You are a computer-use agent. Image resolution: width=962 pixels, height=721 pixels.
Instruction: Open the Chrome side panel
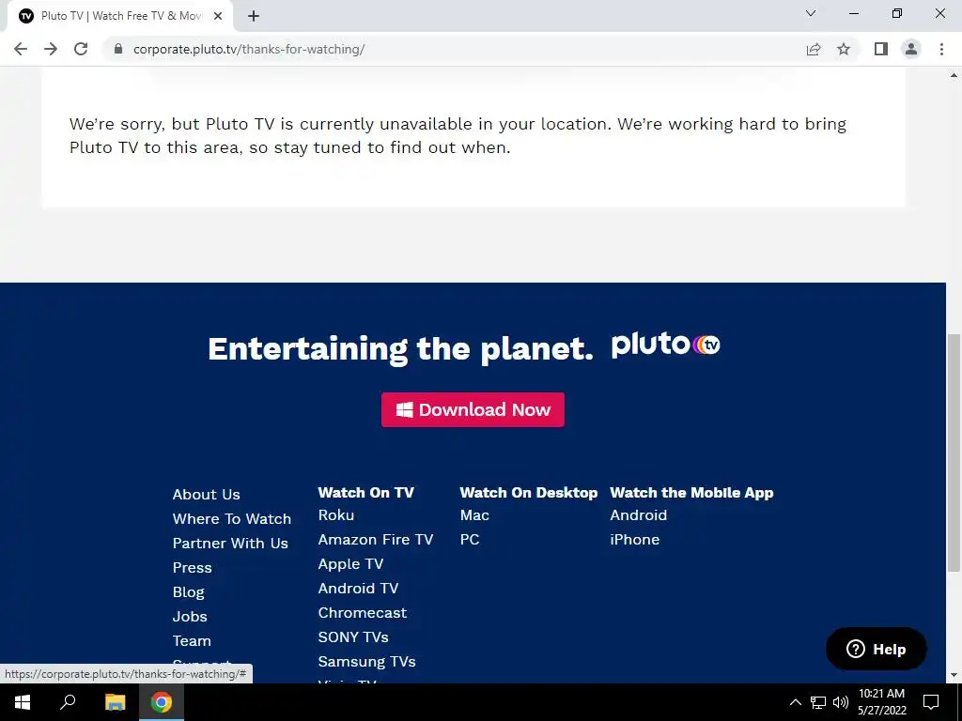point(881,49)
